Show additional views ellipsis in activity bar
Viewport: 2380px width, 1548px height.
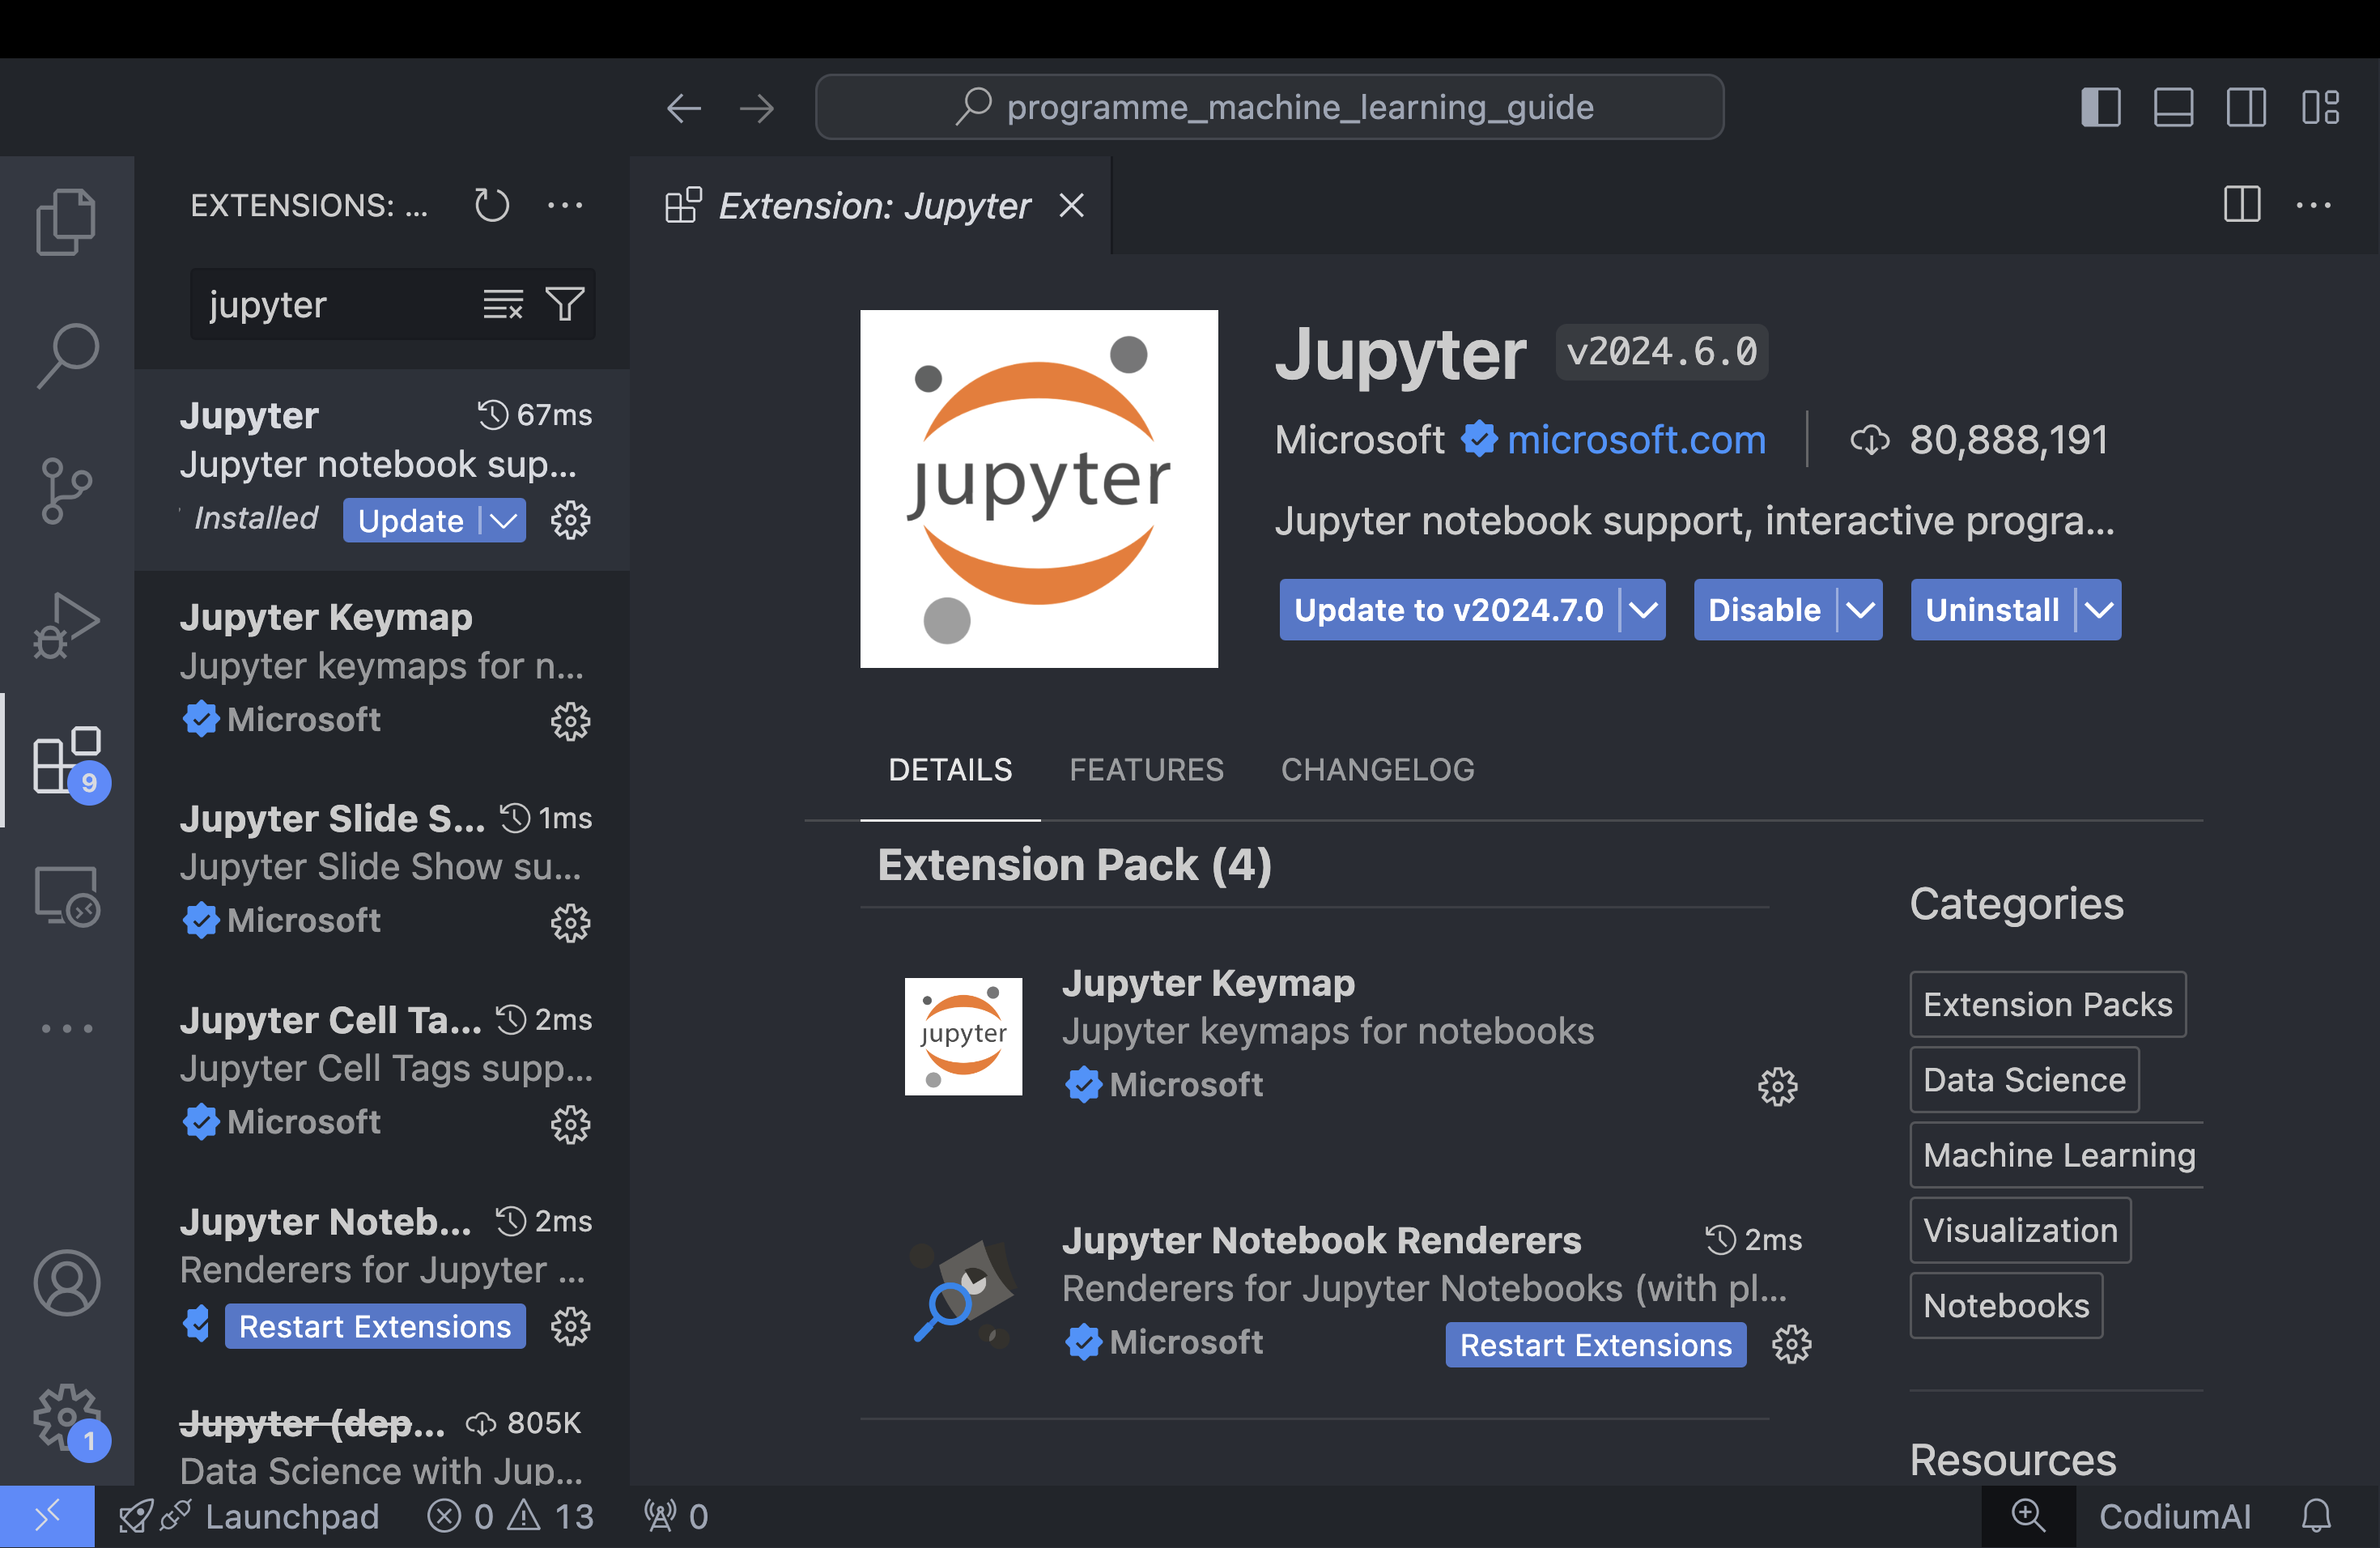[x=66, y=1028]
